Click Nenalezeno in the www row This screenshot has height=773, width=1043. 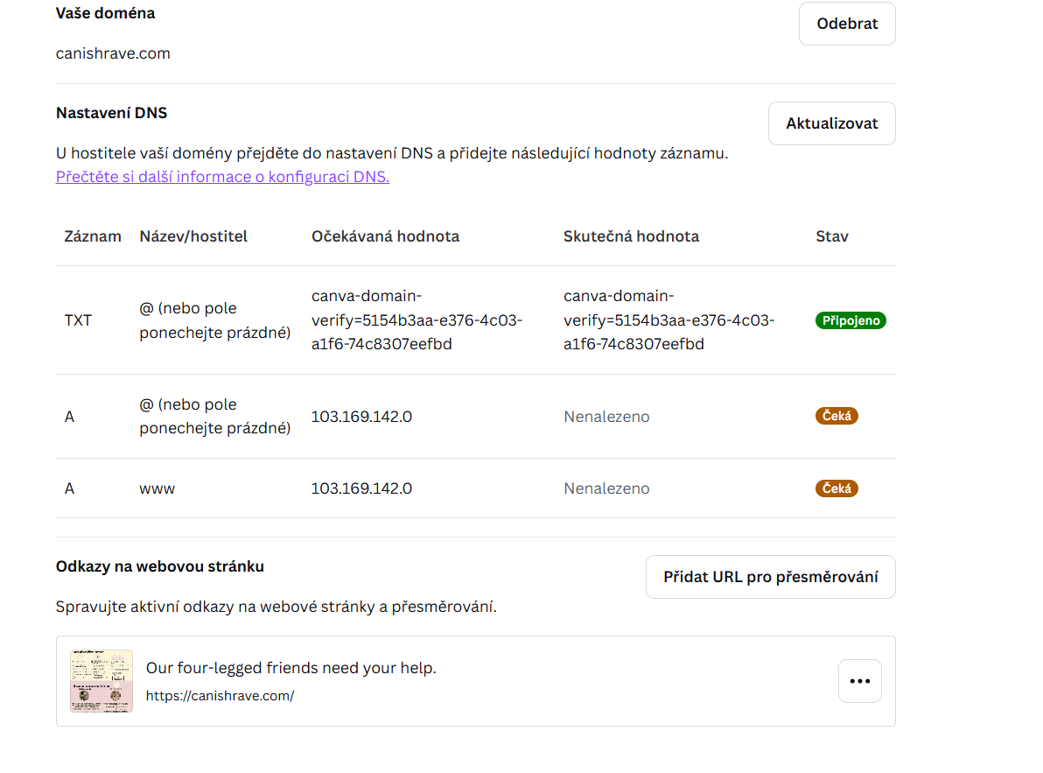[606, 488]
